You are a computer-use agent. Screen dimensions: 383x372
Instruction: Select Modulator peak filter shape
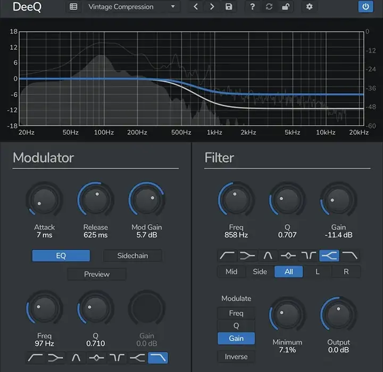76,358
